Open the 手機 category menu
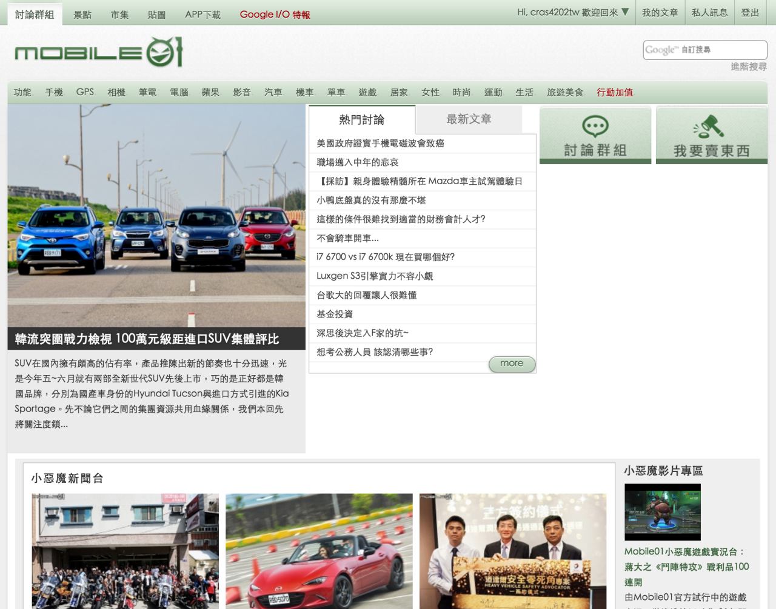Viewport: 776px width, 609px height. 54,92
